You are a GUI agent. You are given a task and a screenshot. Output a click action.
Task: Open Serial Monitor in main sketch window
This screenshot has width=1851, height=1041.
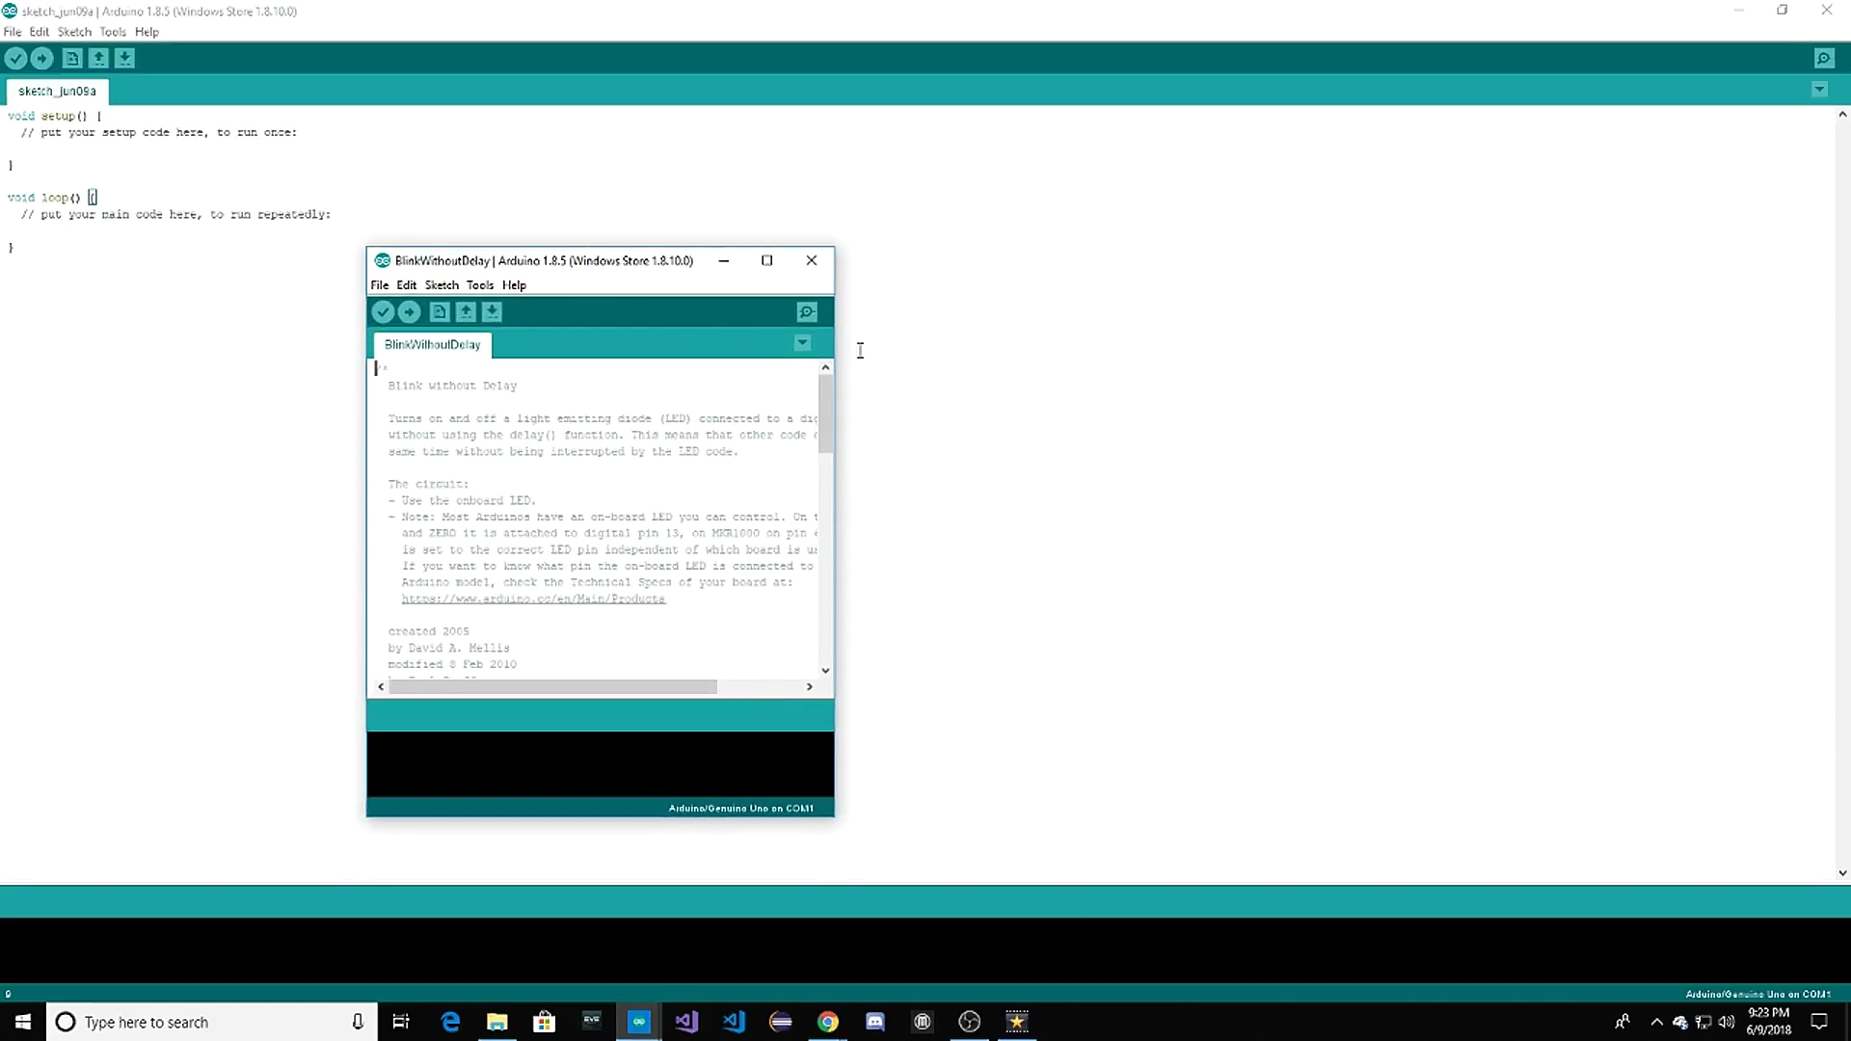coord(1823,59)
